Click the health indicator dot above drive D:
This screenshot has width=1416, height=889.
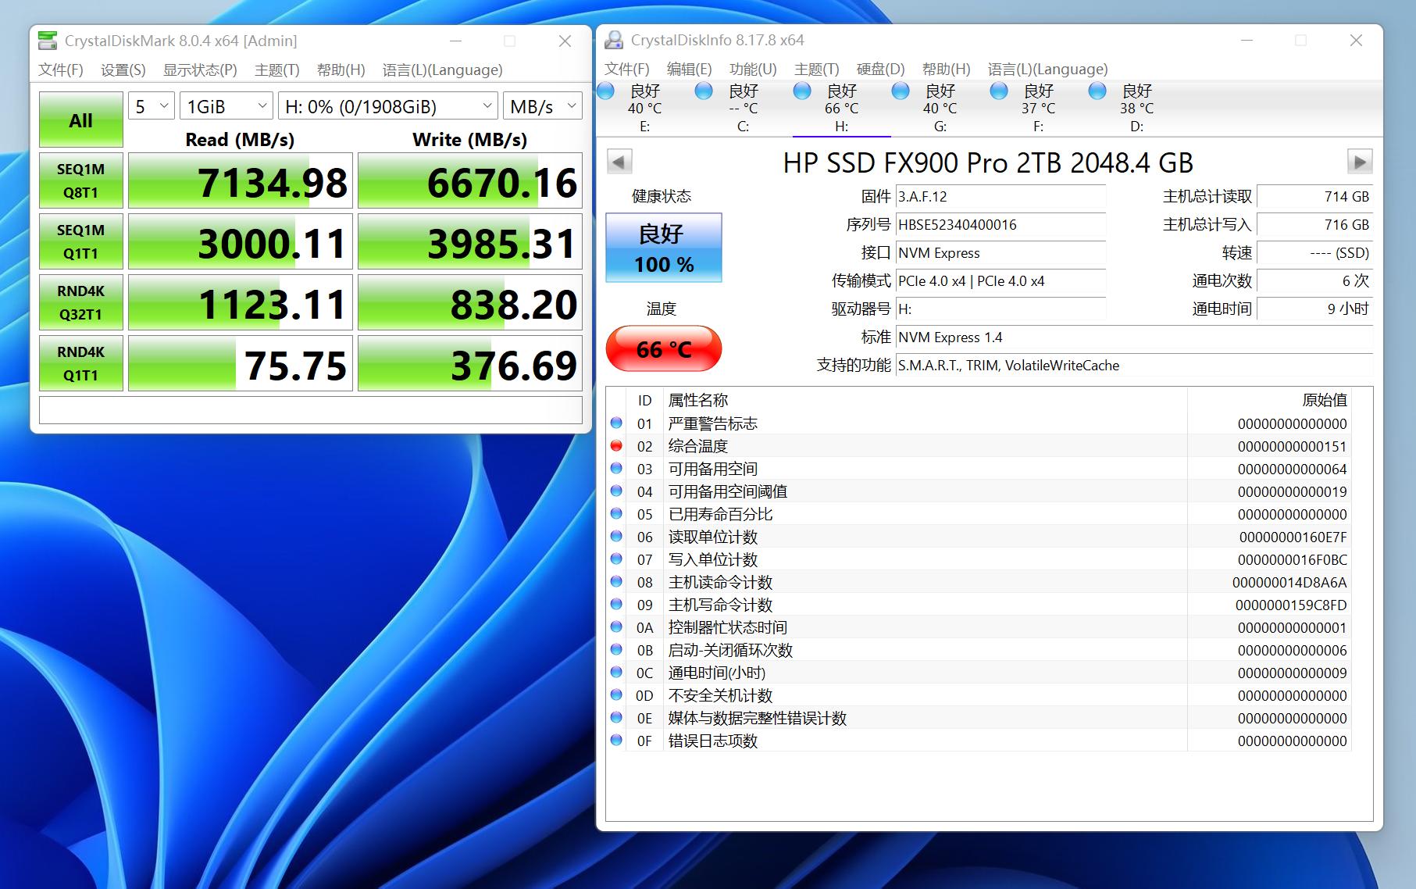pyautogui.click(x=1097, y=91)
